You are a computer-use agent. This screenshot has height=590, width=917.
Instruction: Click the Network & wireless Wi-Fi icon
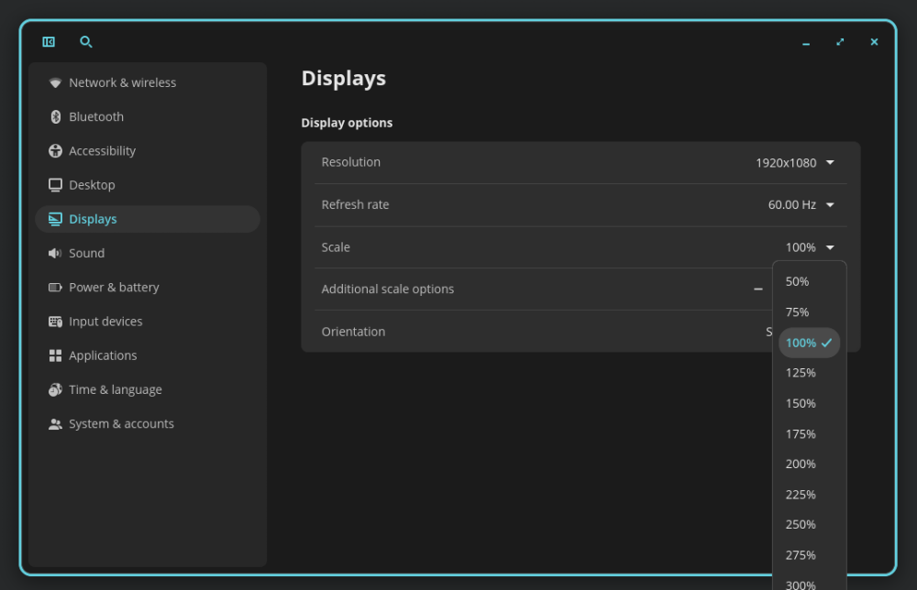[55, 82]
